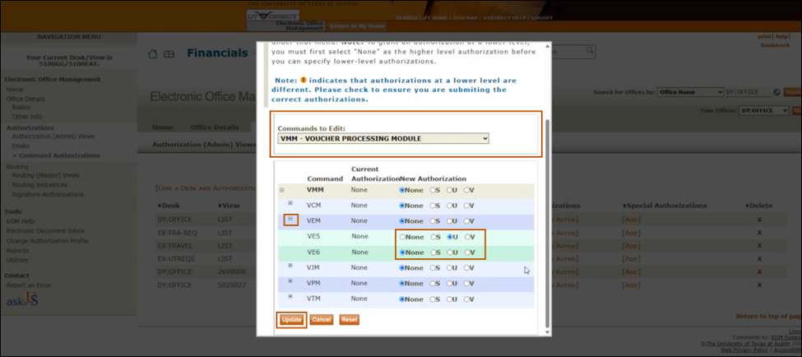Open the Commands to Edit dropdown
Viewport: 802px width, 357px height.
click(x=383, y=139)
